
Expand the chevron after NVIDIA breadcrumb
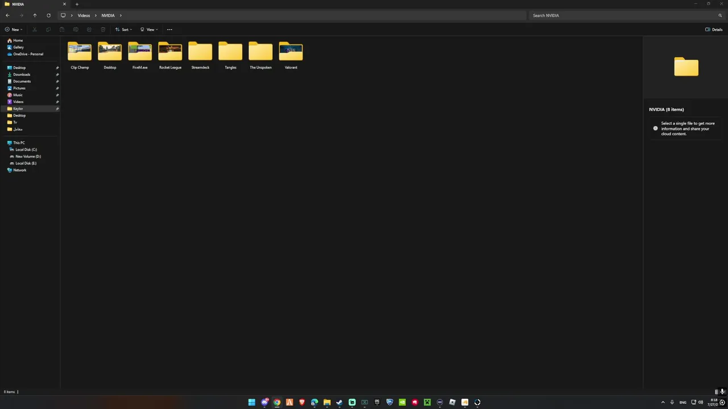pyautogui.click(x=121, y=15)
